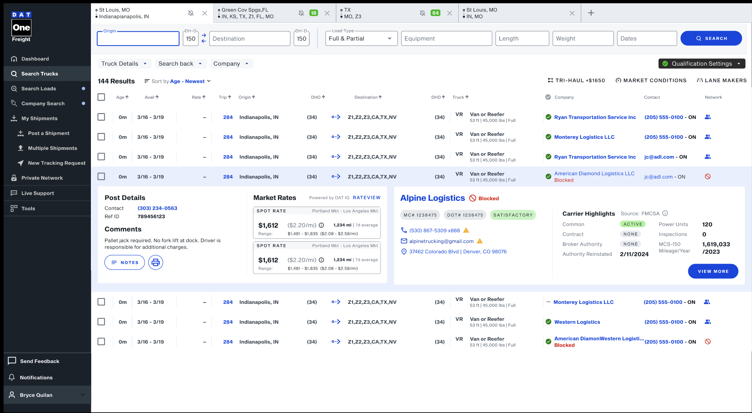The image size is (752, 413).
Task: Tick the select-all checkbox in results header
Action: coord(101,97)
